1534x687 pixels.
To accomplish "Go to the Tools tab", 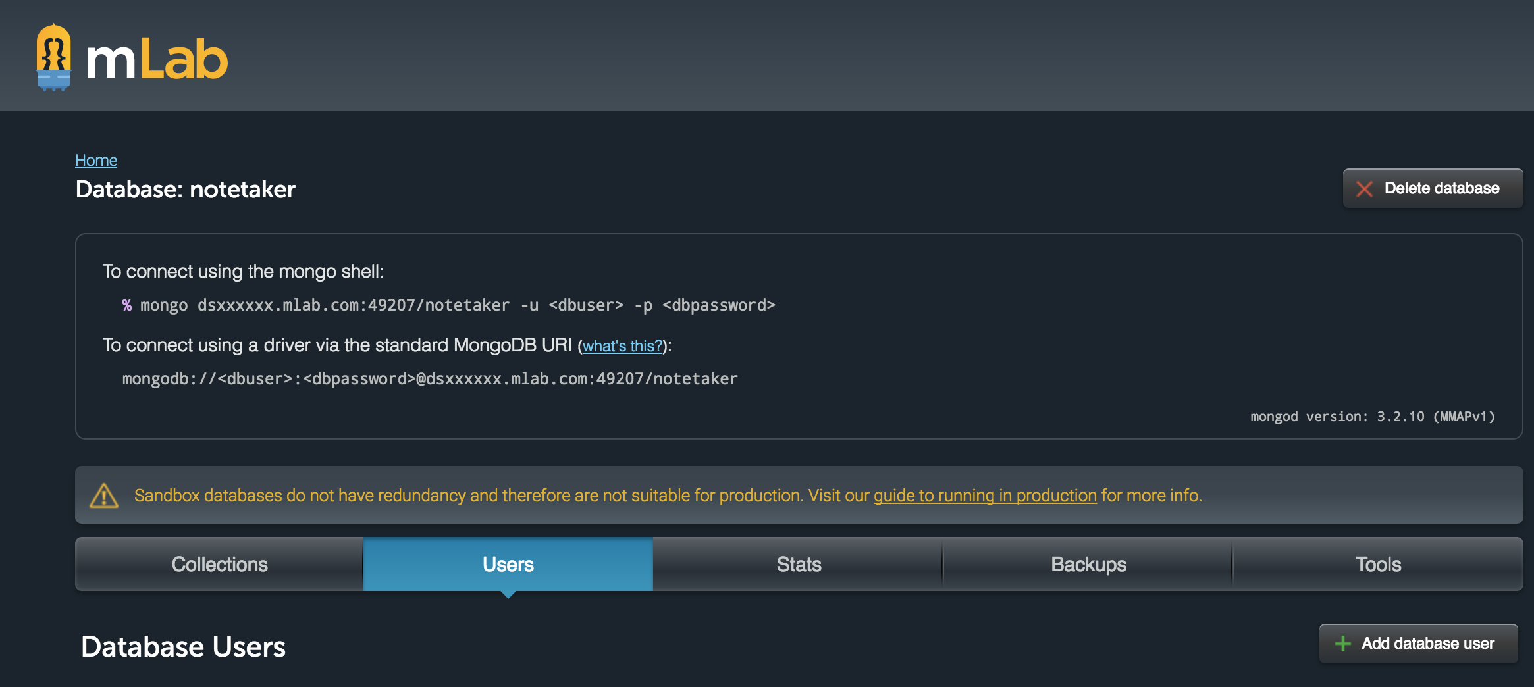I will 1378,564.
